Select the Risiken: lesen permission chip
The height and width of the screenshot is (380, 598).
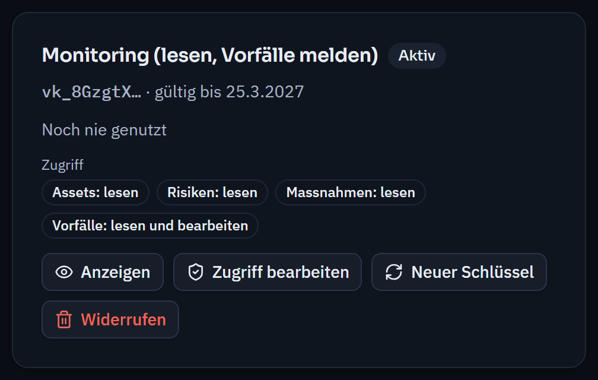point(212,192)
